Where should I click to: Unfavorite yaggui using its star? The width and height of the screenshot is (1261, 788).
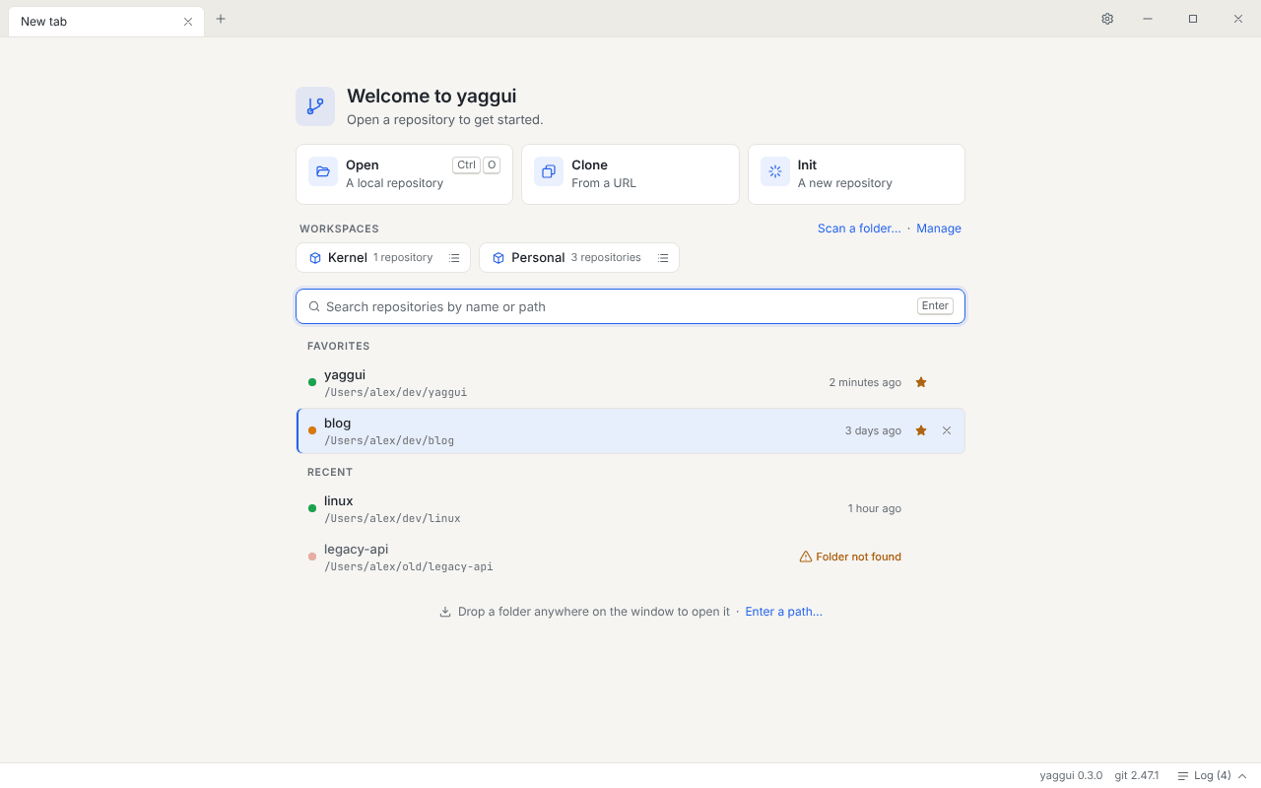click(x=921, y=382)
